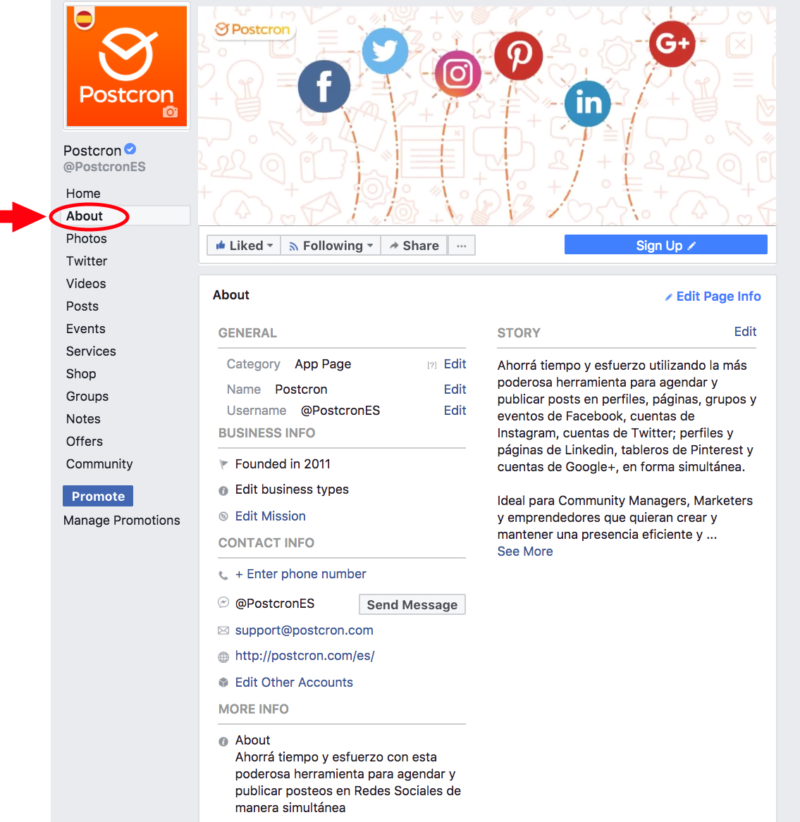Open the Photos section in sidebar
This screenshot has height=822, width=800.
[x=87, y=239]
